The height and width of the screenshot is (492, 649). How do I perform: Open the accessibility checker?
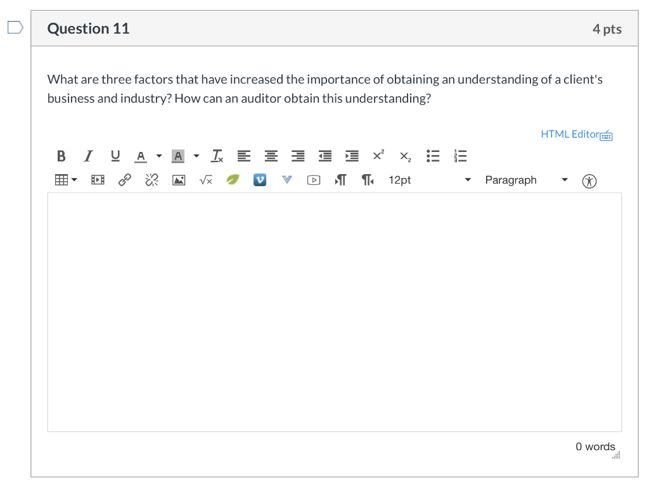(x=589, y=180)
